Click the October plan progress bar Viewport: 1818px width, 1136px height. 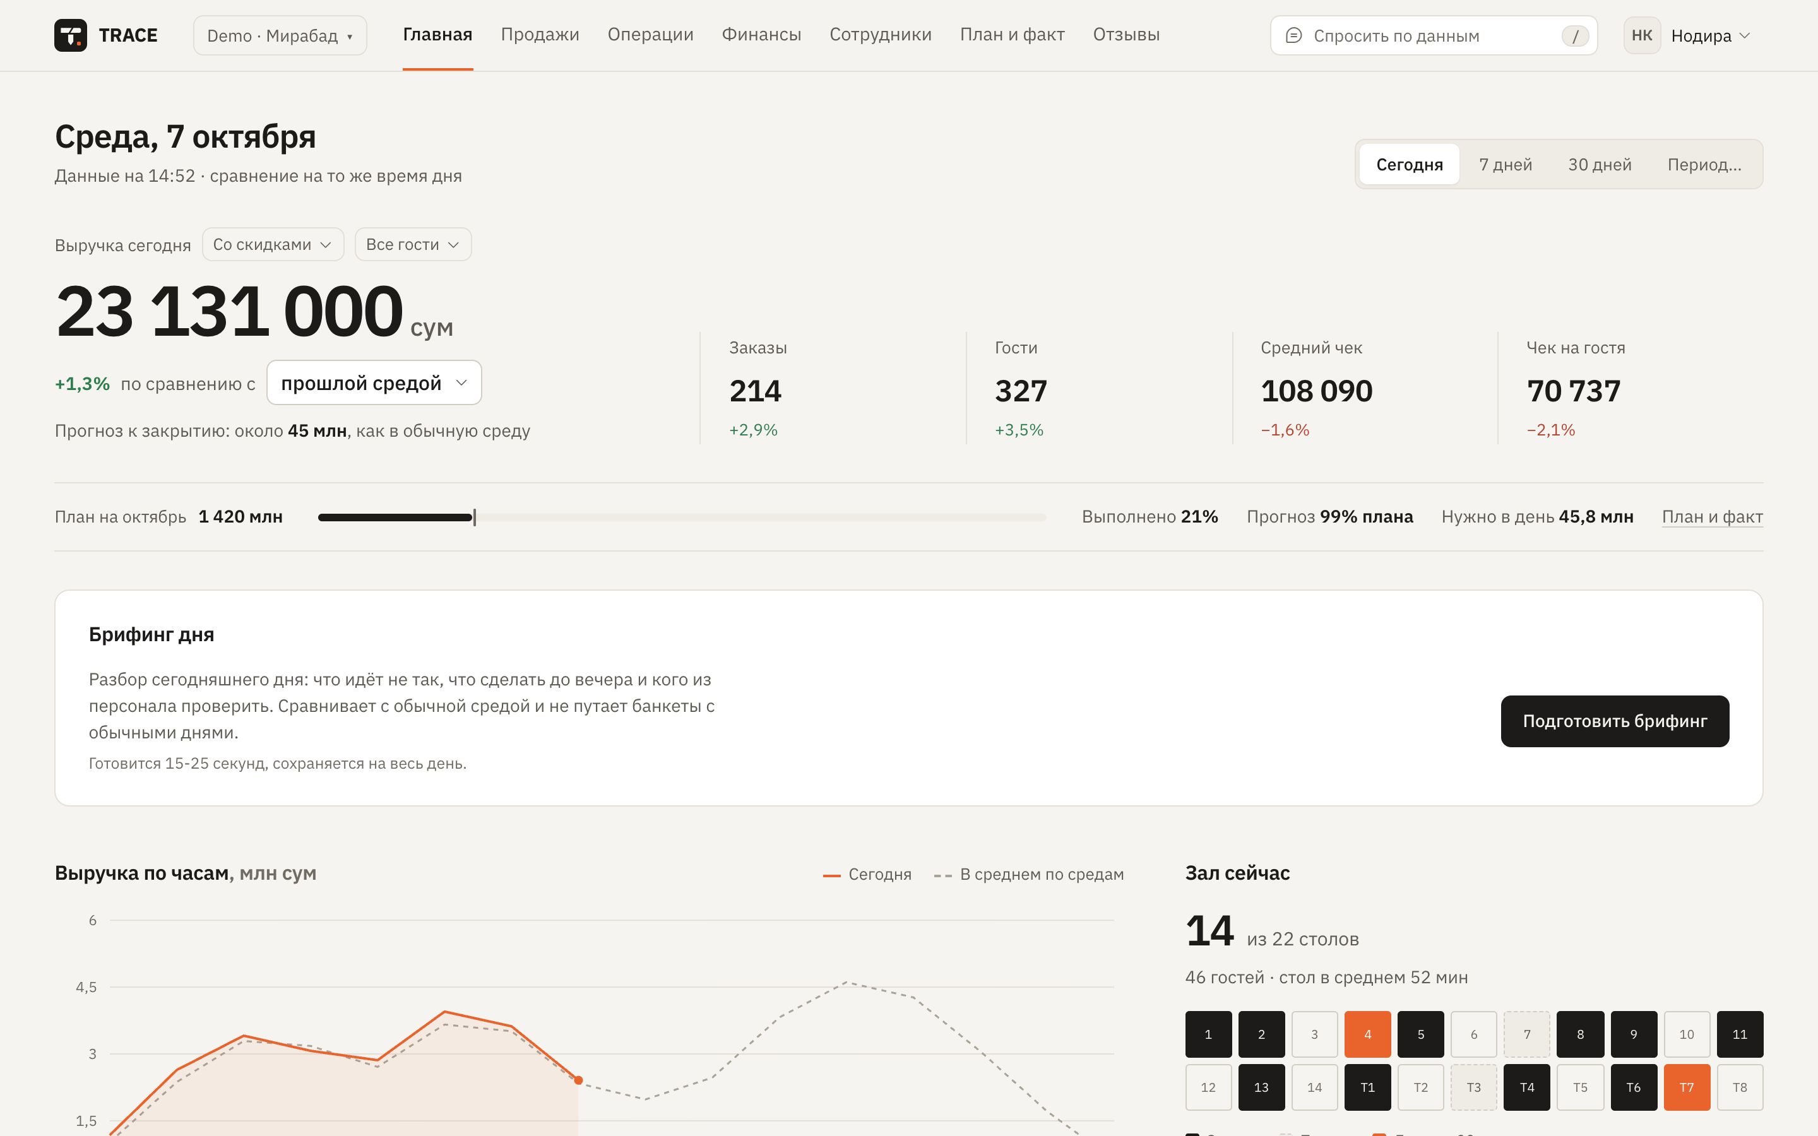coord(682,517)
